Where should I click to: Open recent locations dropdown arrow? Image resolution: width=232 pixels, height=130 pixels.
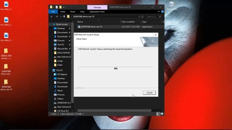click(x=61, y=17)
